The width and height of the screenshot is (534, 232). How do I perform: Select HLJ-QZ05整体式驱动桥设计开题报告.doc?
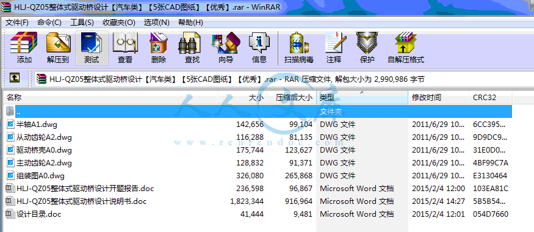coord(85,189)
